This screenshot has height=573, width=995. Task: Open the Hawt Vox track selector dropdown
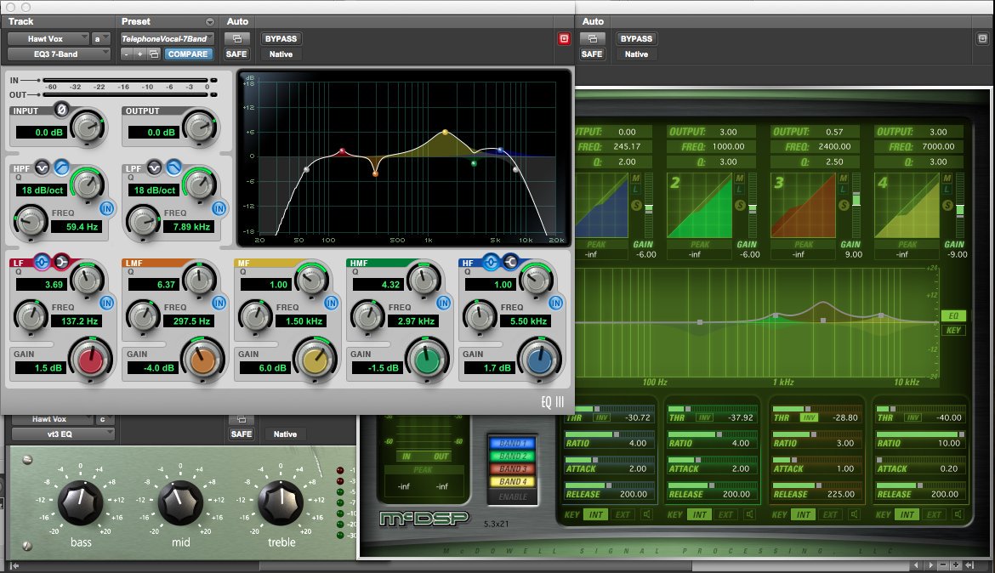point(48,39)
